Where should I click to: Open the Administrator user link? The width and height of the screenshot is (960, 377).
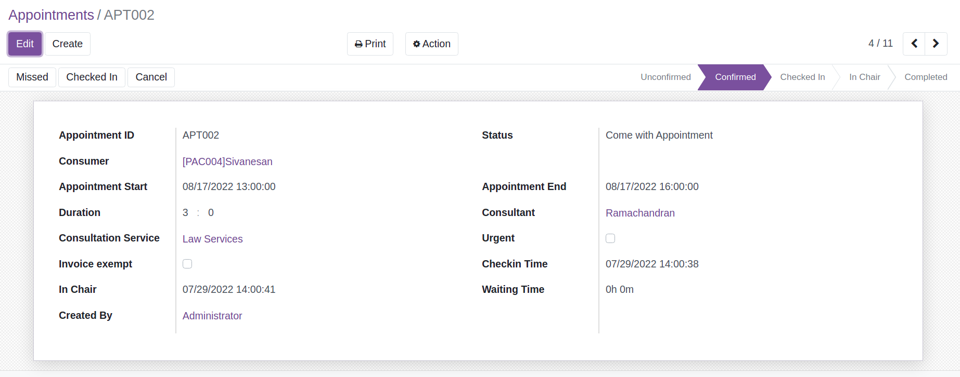(x=212, y=316)
